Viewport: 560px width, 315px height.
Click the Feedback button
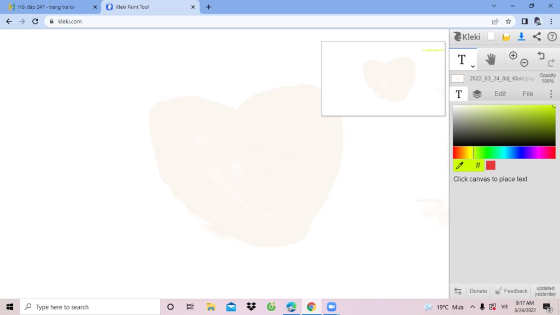pyautogui.click(x=511, y=291)
